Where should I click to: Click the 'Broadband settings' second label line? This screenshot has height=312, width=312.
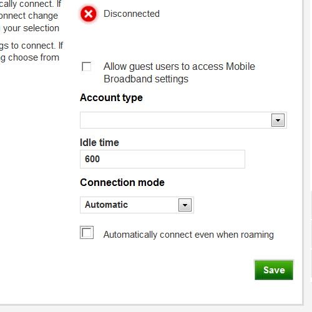146,79
